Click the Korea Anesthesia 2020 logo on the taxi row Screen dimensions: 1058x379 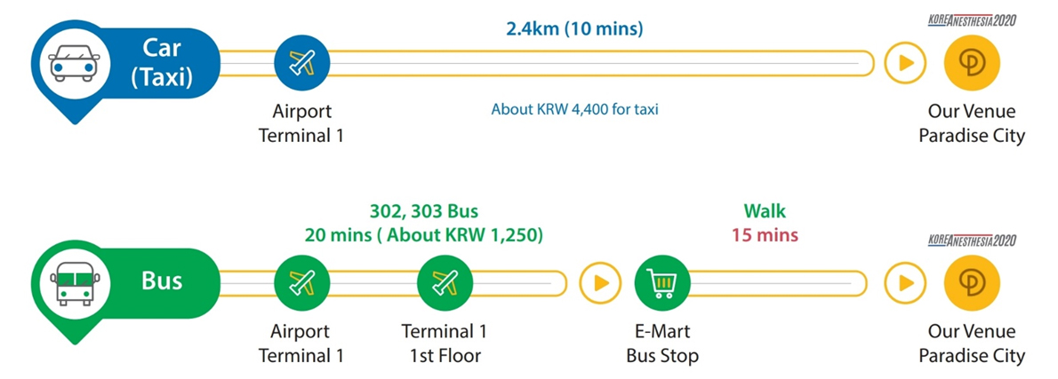(x=972, y=20)
